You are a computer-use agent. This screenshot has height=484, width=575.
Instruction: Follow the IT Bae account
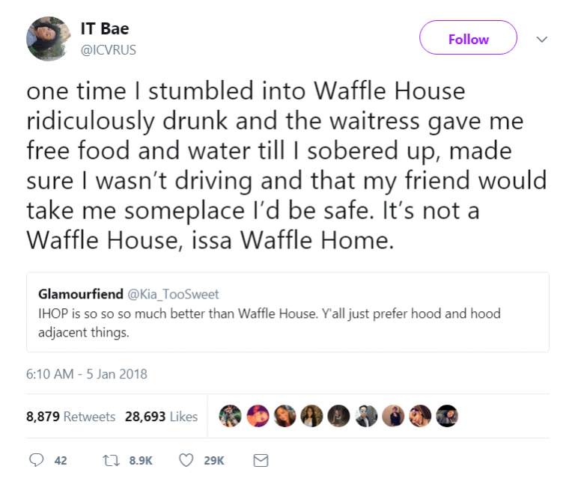tap(468, 38)
